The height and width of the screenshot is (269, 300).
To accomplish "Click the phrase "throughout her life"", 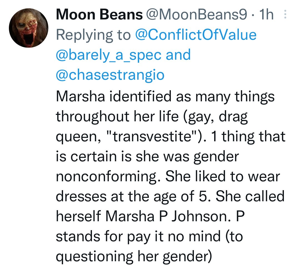I will click(x=117, y=116).
